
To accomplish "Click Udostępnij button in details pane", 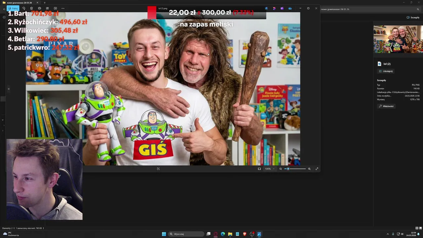I will [386, 71].
